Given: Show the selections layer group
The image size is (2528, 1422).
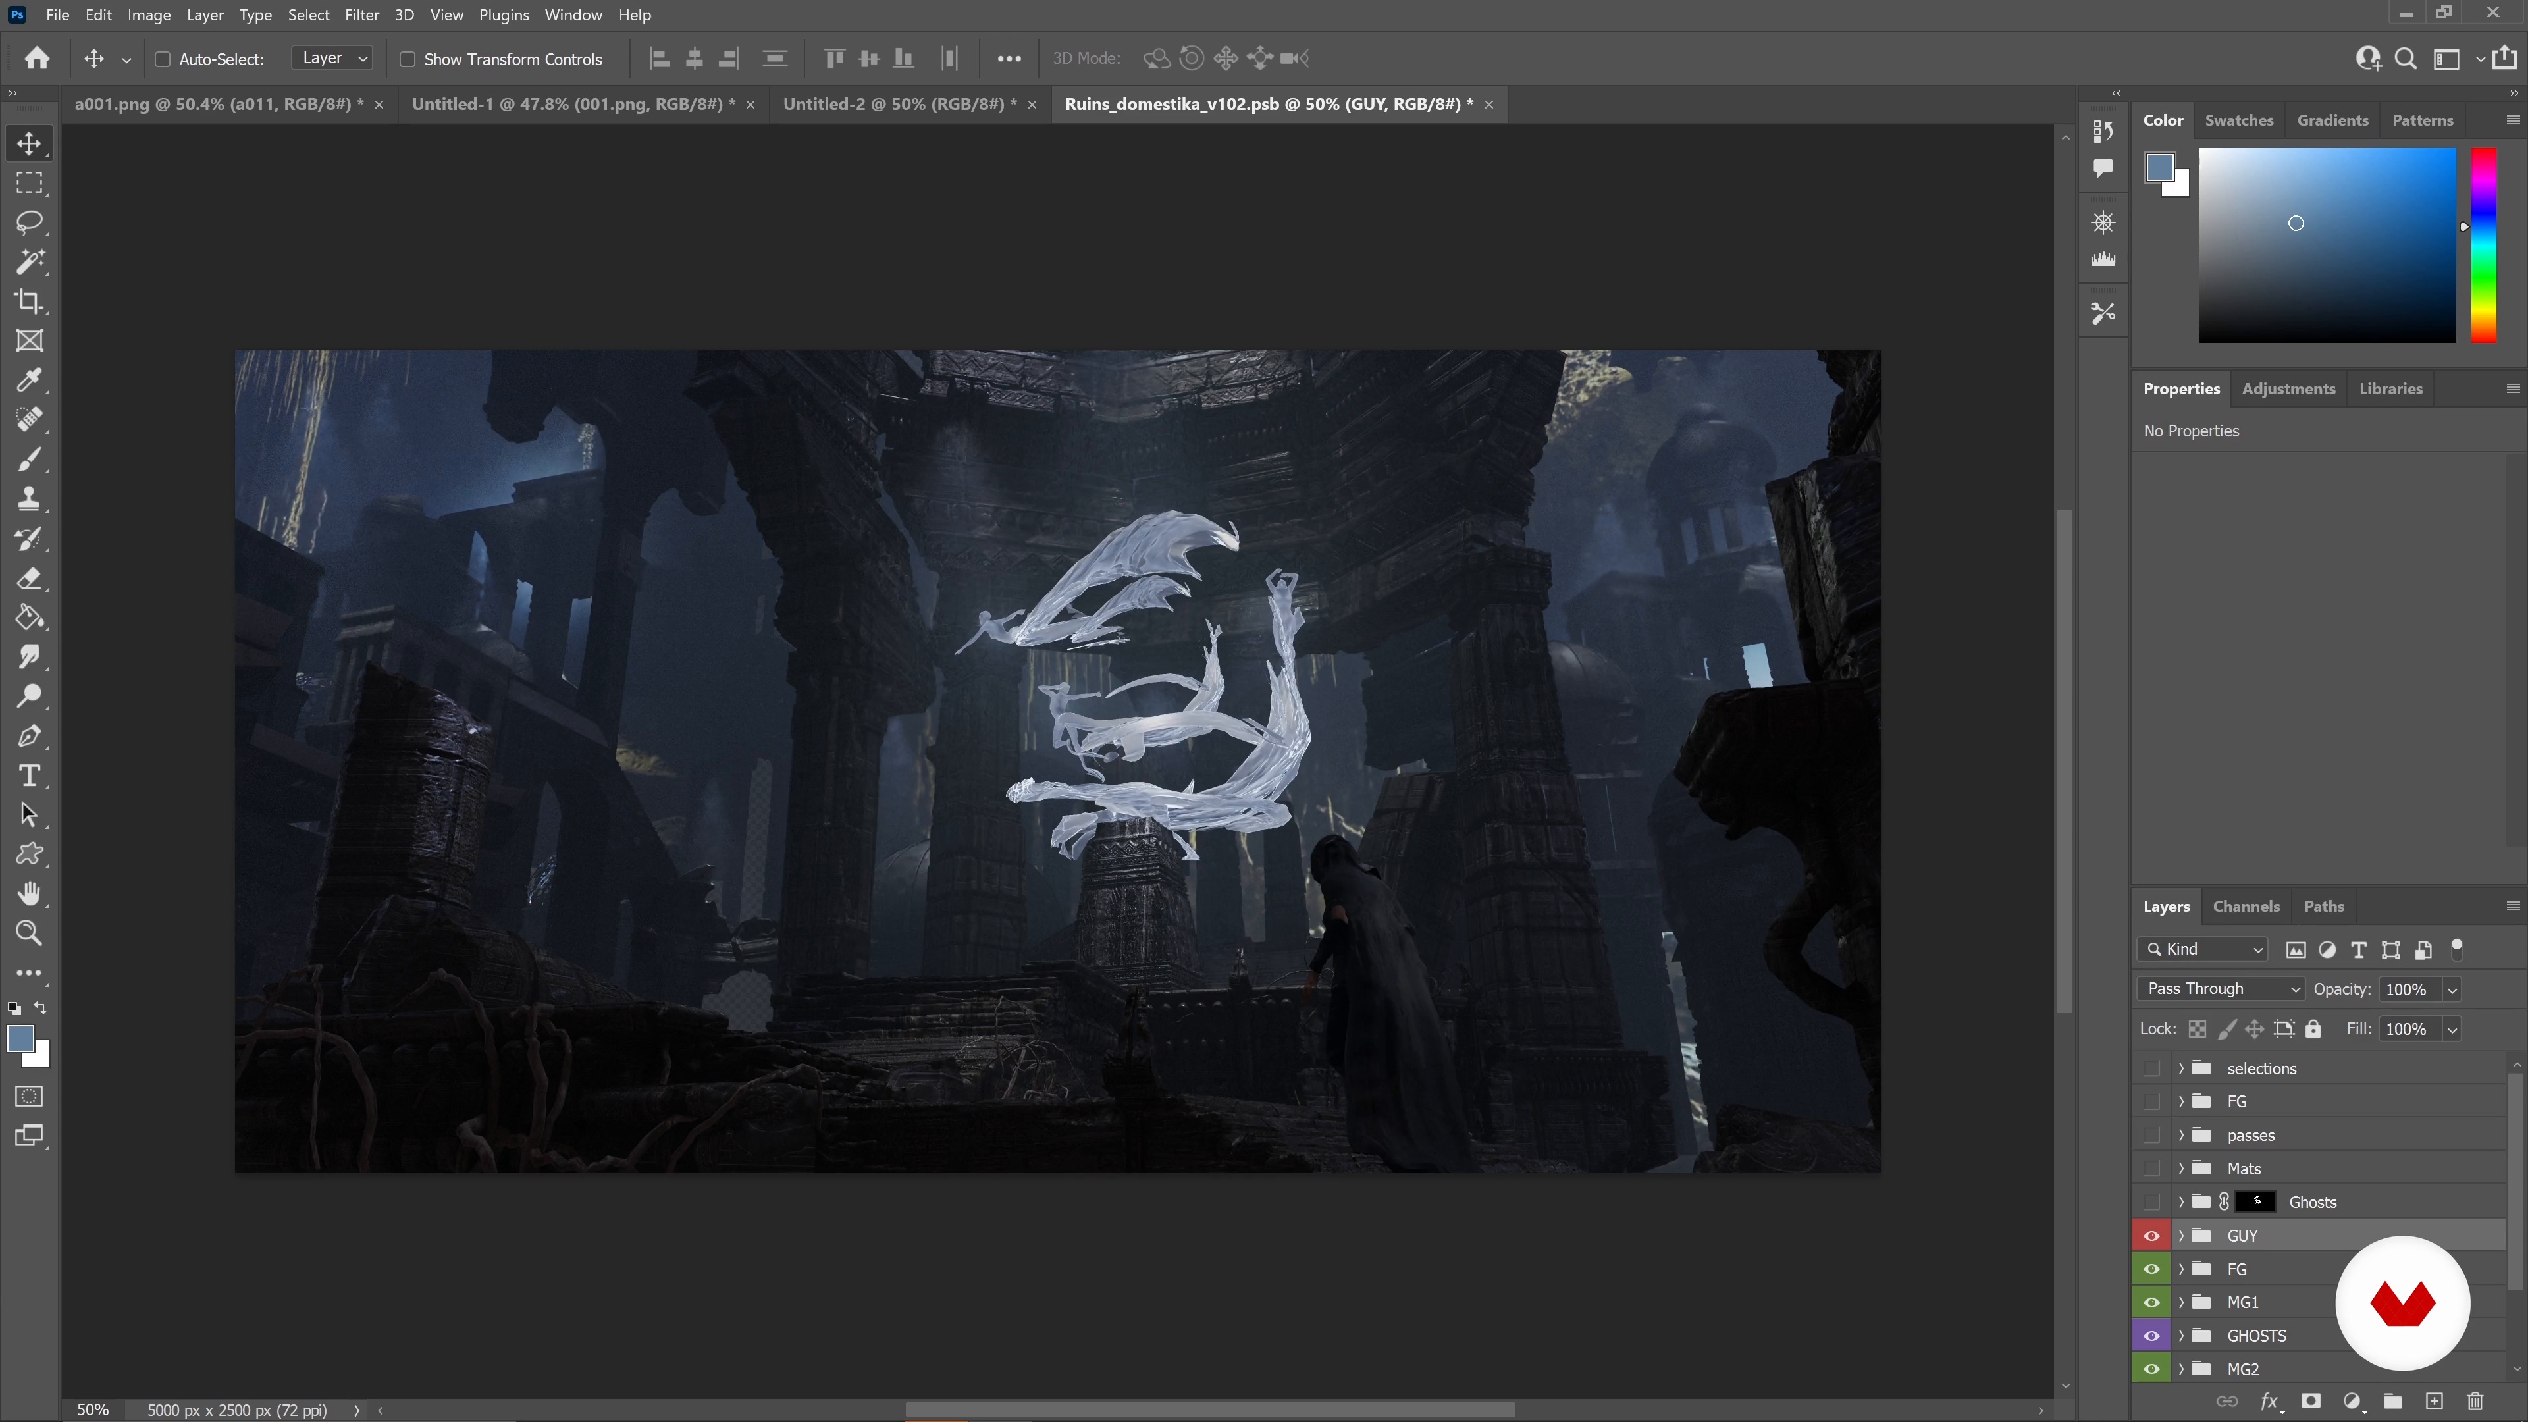Looking at the screenshot, I should tap(2151, 1068).
